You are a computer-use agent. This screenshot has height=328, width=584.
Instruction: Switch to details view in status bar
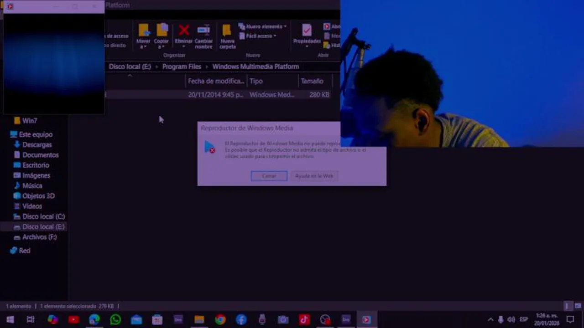(567, 306)
